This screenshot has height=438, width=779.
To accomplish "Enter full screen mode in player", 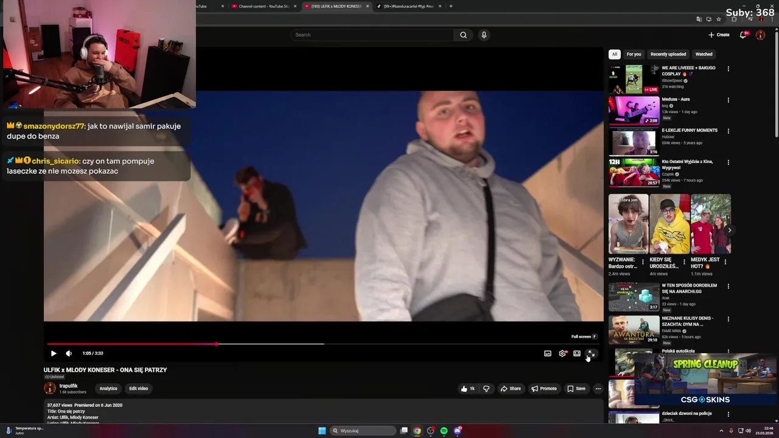I will pyautogui.click(x=591, y=353).
